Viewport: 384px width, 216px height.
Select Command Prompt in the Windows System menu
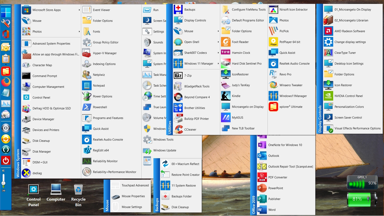point(45,76)
